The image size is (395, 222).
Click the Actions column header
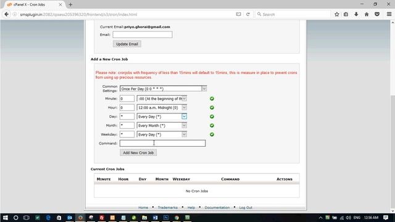pos(285,179)
